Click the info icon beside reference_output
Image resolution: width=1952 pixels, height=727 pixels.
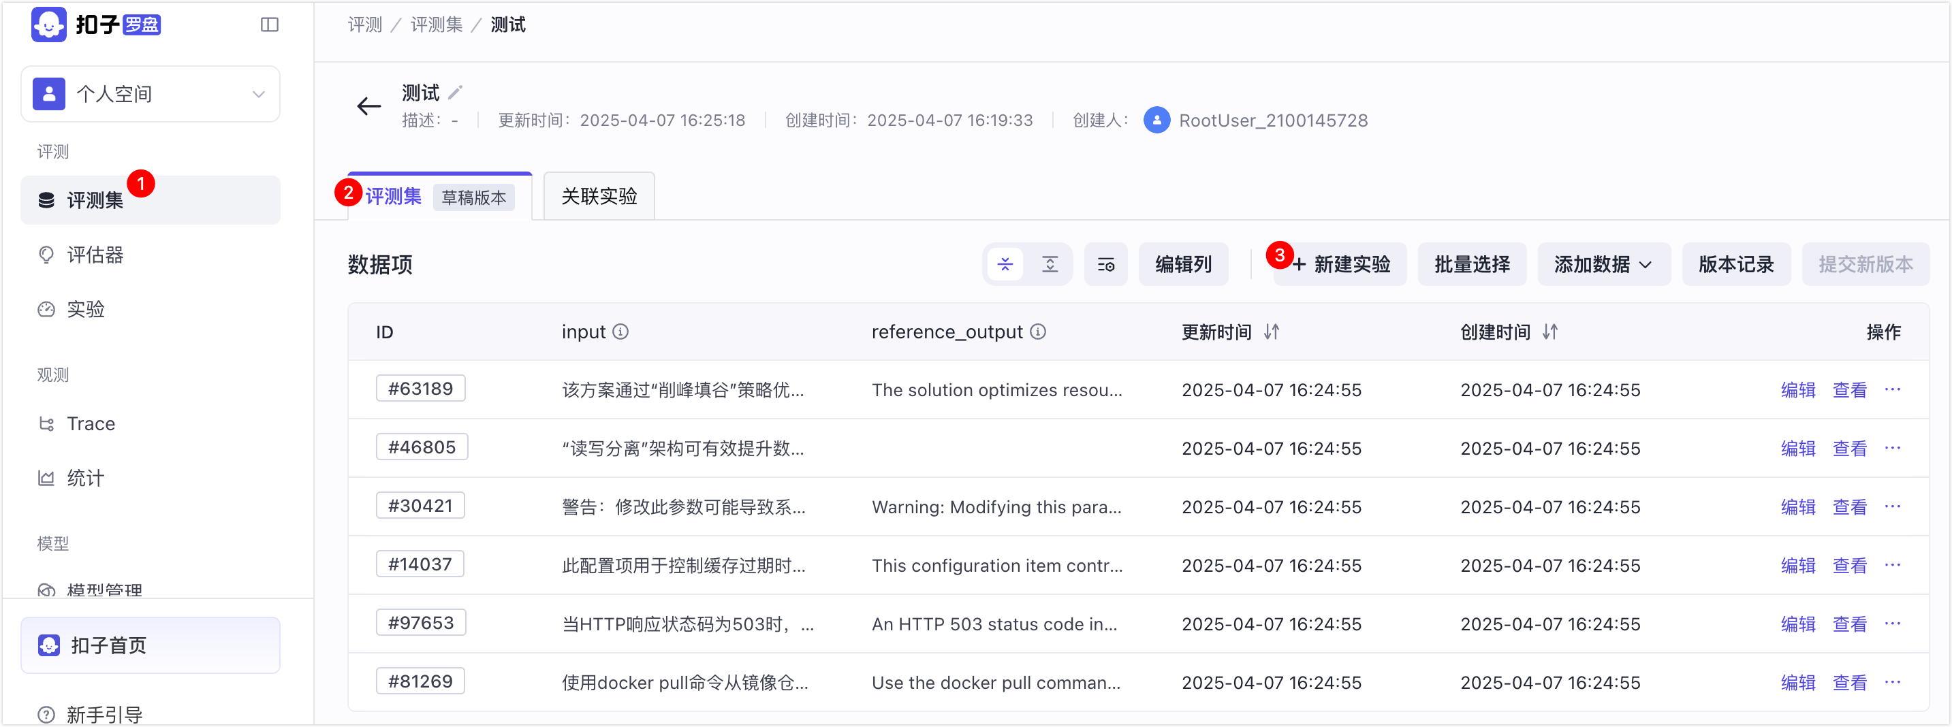(x=1038, y=332)
